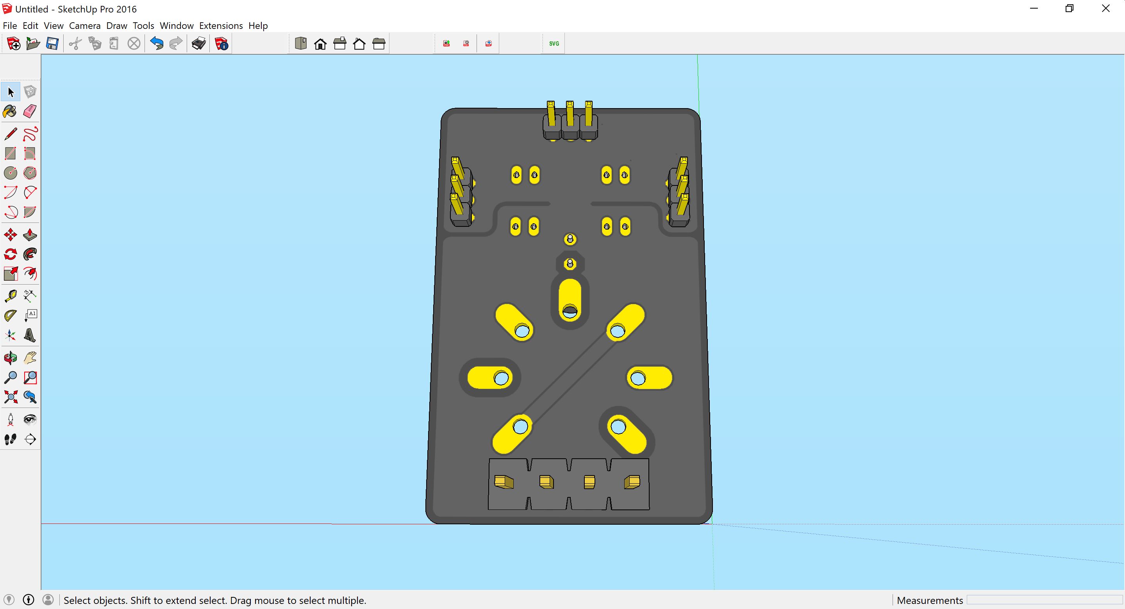Open the Extensions menu
1125x609 pixels.
click(221, 26)
